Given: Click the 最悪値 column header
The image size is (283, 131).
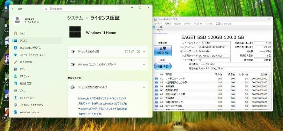Looking at the screenshot, I should (x=231, y=74).
